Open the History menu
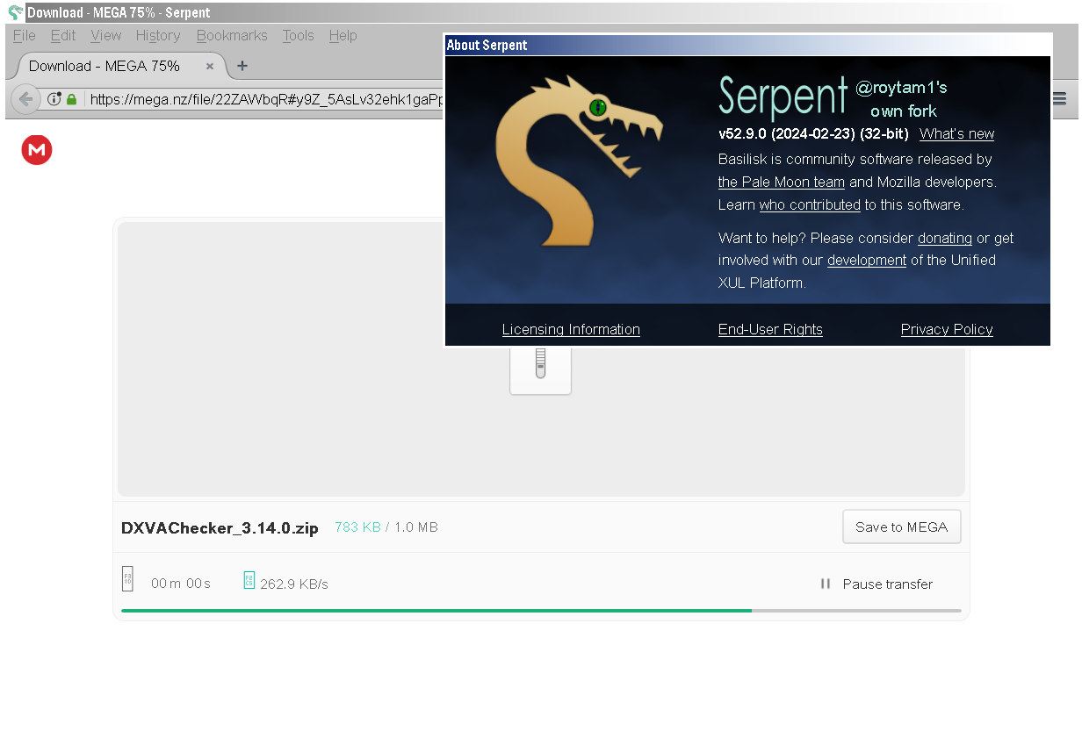This screenshot has width=1082, height=738. 158,36
